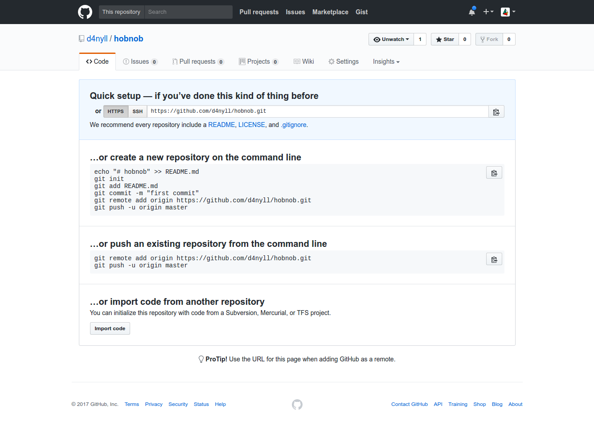This screenshot has width=594, height=426.
Task: Open the notifications bell icon
Action: tap(472, 12)
